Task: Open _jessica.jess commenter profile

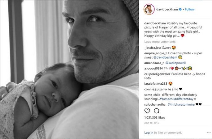Action: [x=153, y=48]
